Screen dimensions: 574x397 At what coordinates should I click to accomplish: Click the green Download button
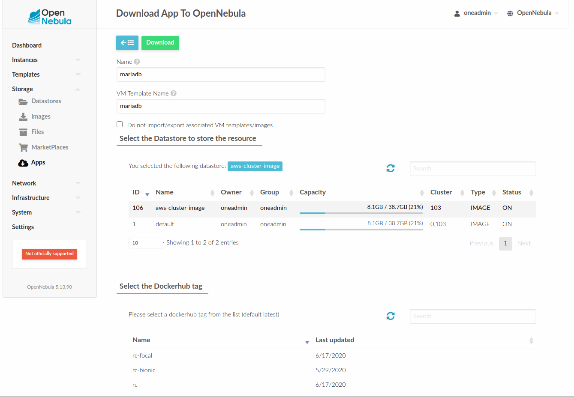pyautogui.click(x=160, y=43)
